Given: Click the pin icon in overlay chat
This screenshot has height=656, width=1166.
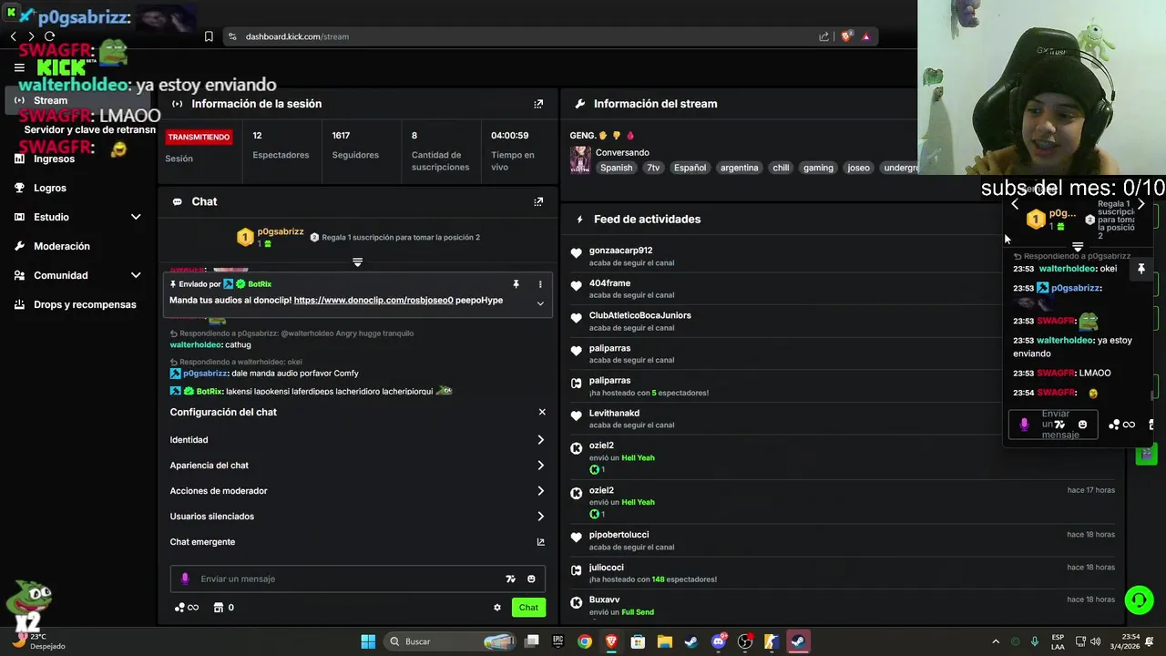Looking at the screenshot, I should click(x=1140, y=269).
